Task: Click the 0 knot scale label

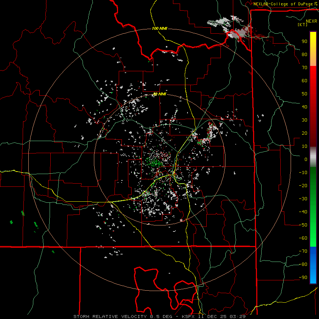Action: (x=306, y=159)
